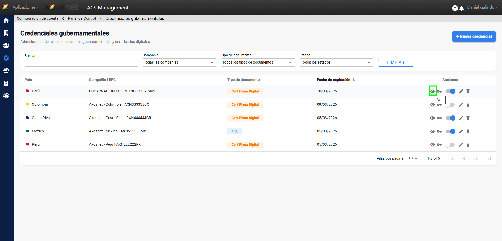Enable the Axosnet - Peru credential toggle
The width and height of the screenshot is (502, 241).
pos(450,145)
